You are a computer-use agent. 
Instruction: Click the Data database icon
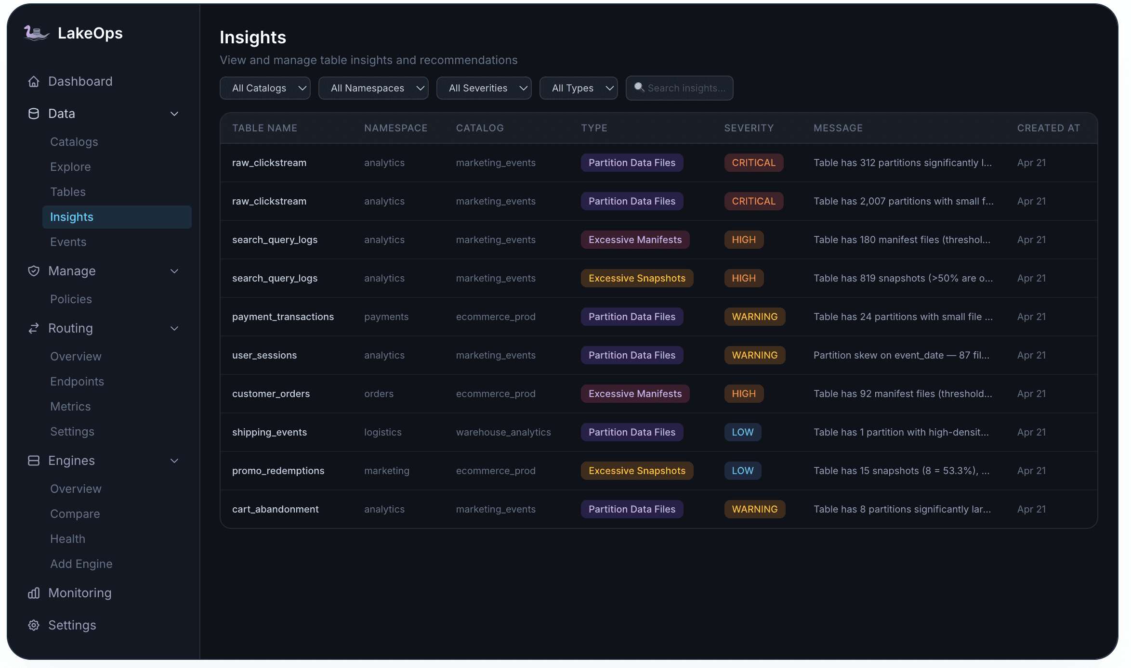click(33, 114)
